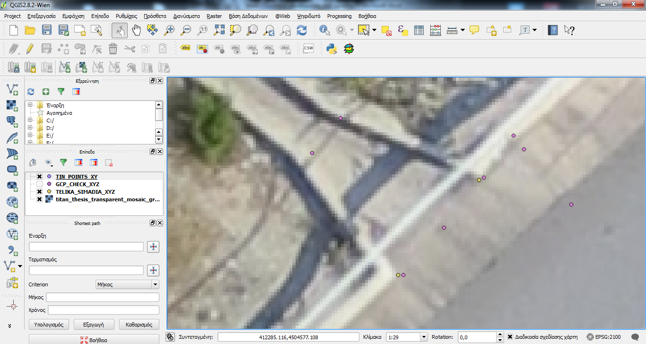Refresh the map canvas
This screenshot has height=344, width=646.
(302, 30)
